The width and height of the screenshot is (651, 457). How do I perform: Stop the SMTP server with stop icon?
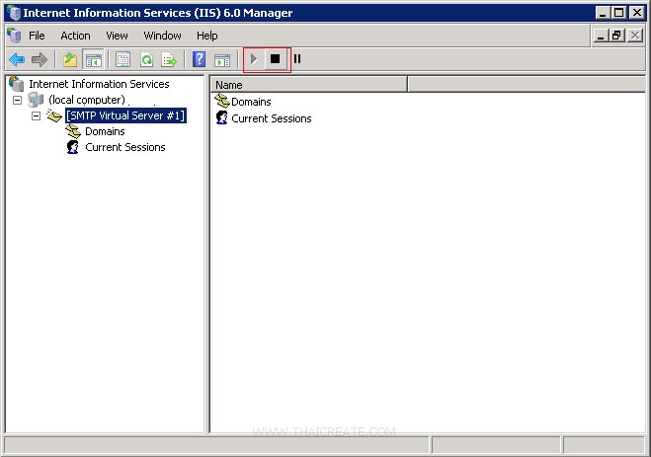click(276, 59)
